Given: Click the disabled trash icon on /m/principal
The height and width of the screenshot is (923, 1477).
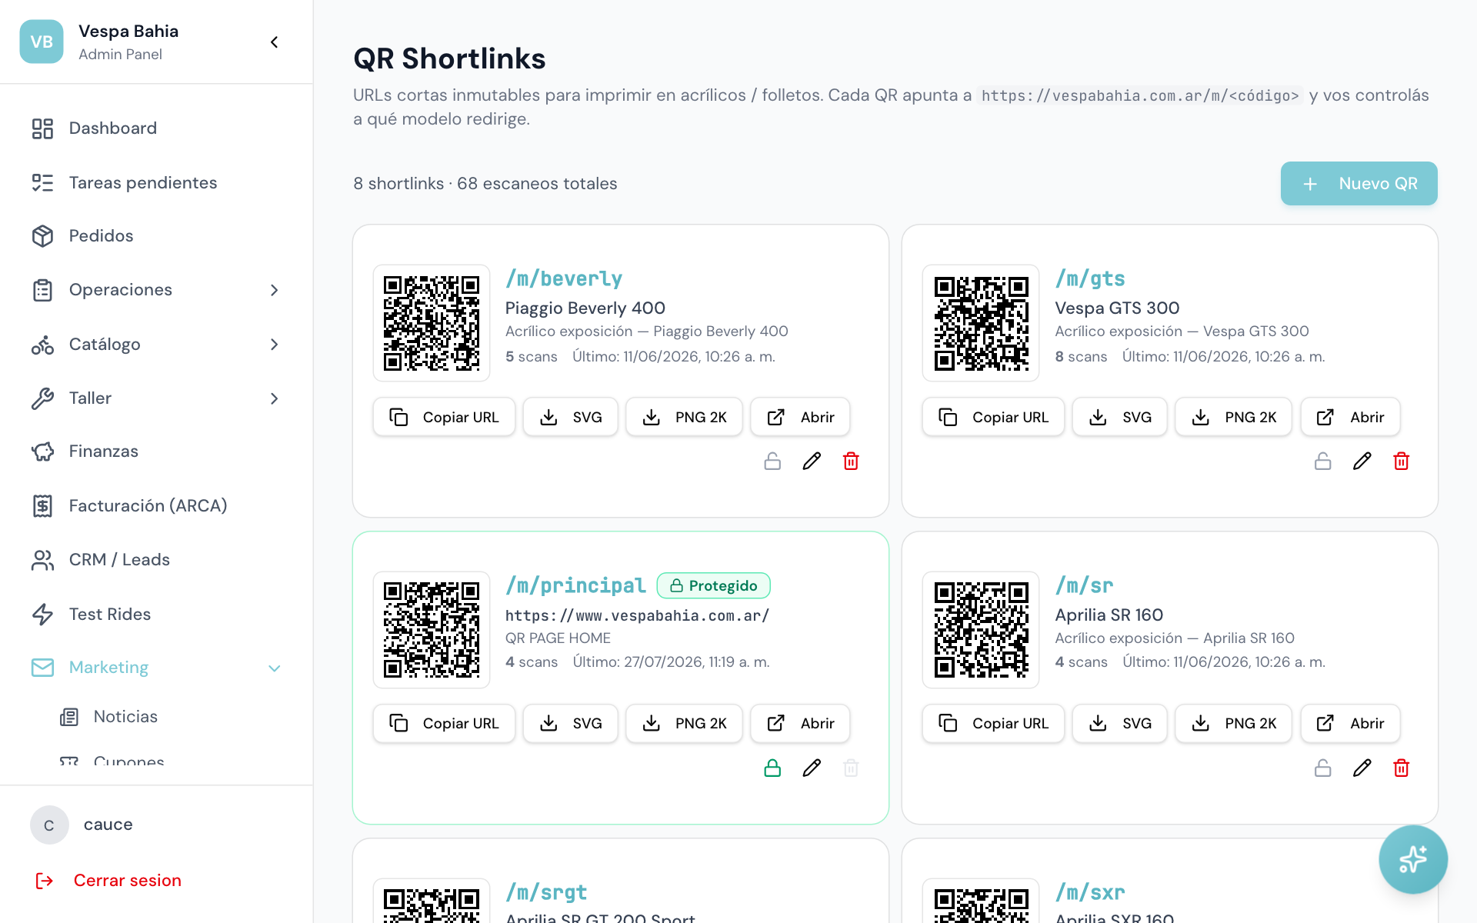Looking at the screenshot, I should click(851, 768).
